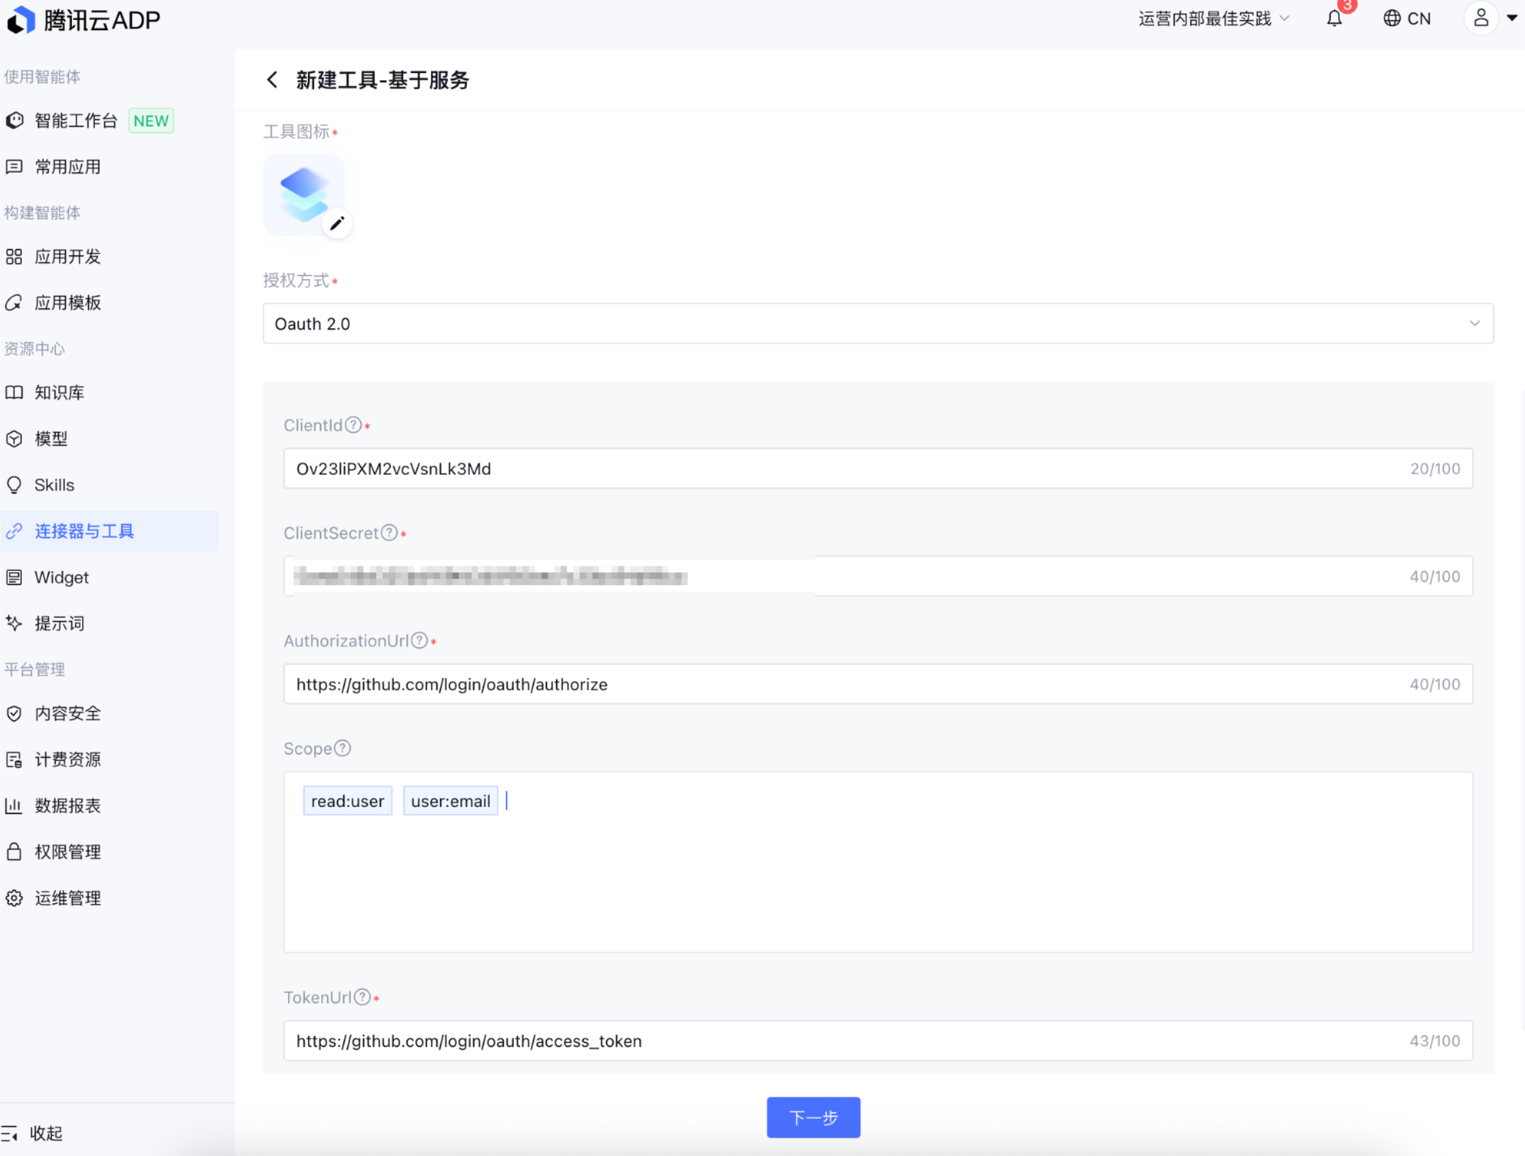Click the 智能工作台 sidebar icon
Screen dimensions: 1525x1156
pos(15,121)
